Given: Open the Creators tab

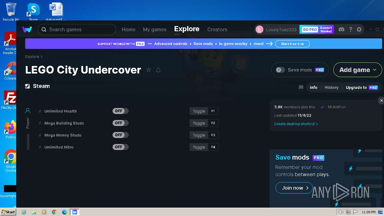Looking at the screenshot, I should click(x=217, y=29).
